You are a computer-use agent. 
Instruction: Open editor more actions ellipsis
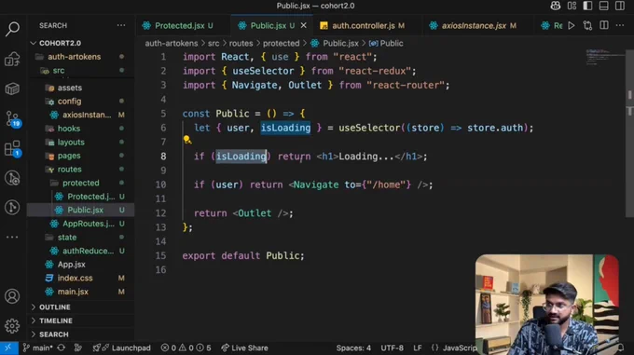coord(620,25)
